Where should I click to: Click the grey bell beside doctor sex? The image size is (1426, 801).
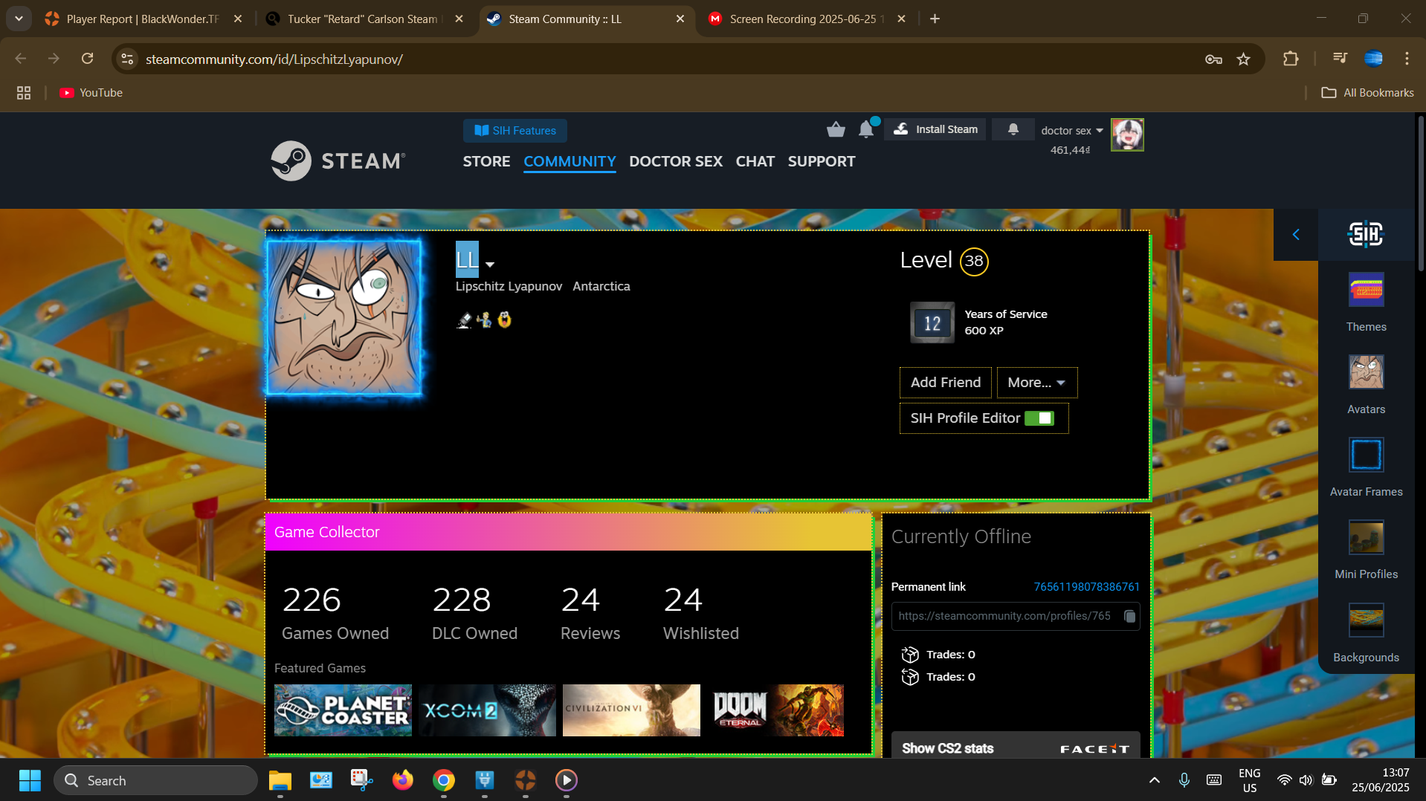pos(1013,129)
